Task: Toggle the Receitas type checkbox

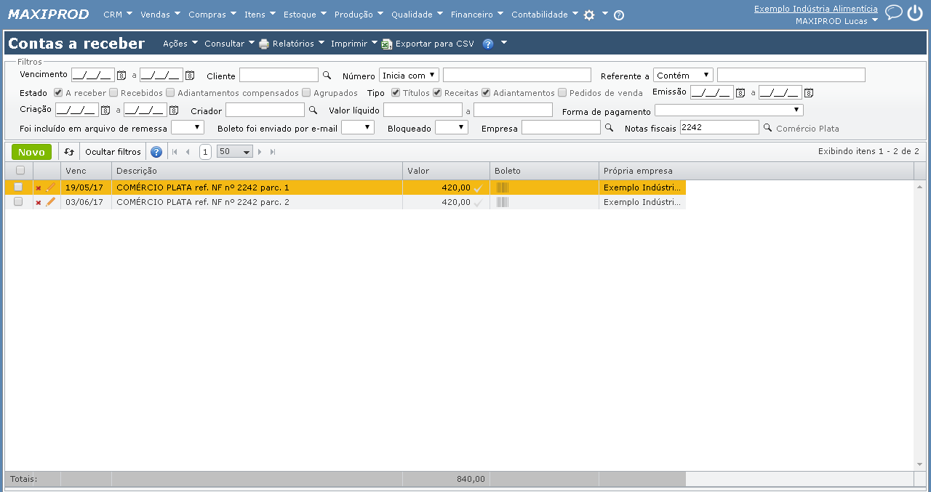Action: point(437,92)
